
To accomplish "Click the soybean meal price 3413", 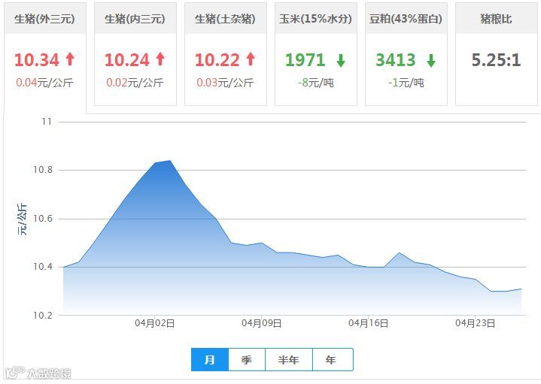I will [x=396, y=60].
